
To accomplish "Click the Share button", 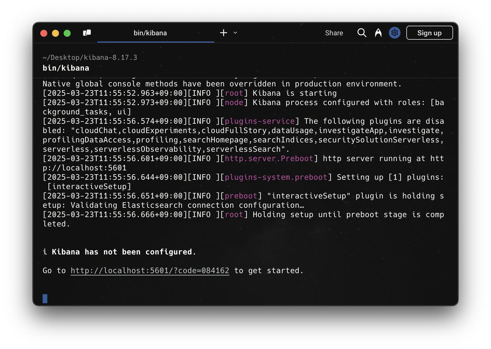I will pyautogui.click(x=334, y=33).
